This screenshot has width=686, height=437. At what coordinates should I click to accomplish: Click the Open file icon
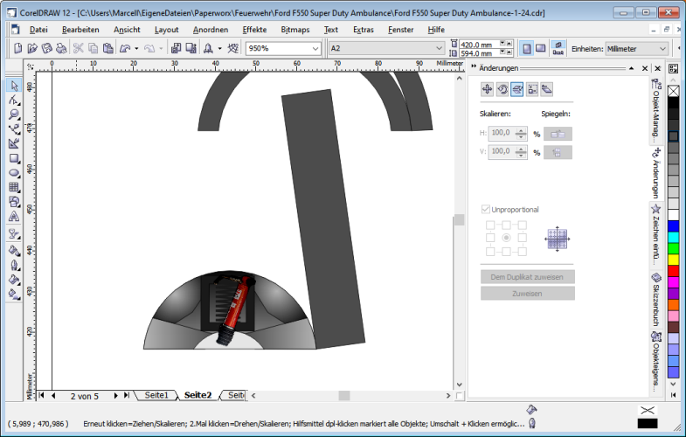tap(32, 48)
